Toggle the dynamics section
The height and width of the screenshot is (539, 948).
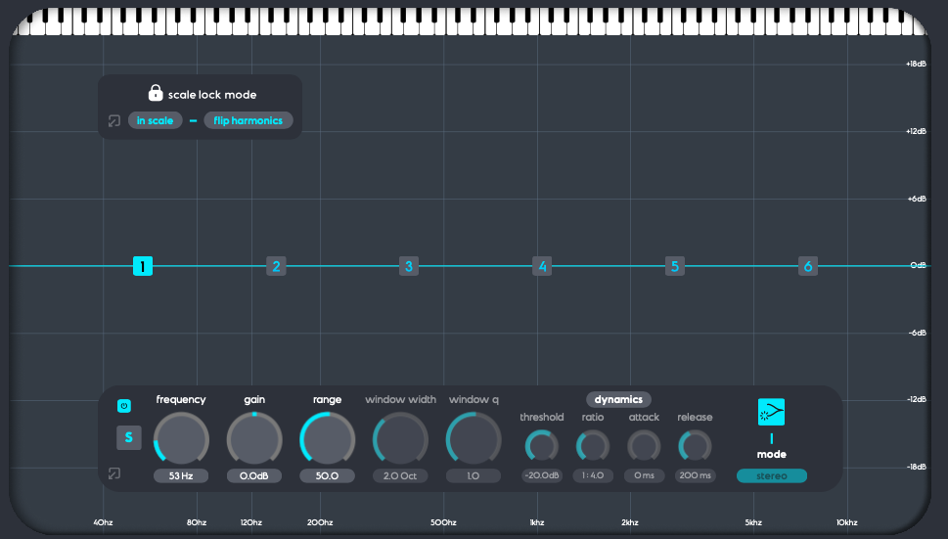click(x=618, y=399)
